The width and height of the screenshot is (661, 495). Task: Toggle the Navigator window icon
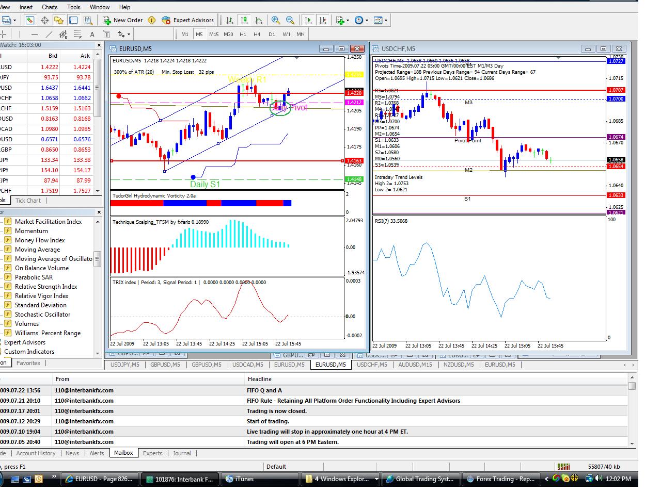tap(59, 20)
